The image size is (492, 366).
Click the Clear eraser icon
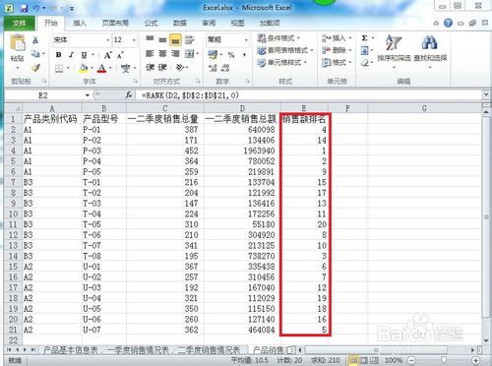point(365,63)
